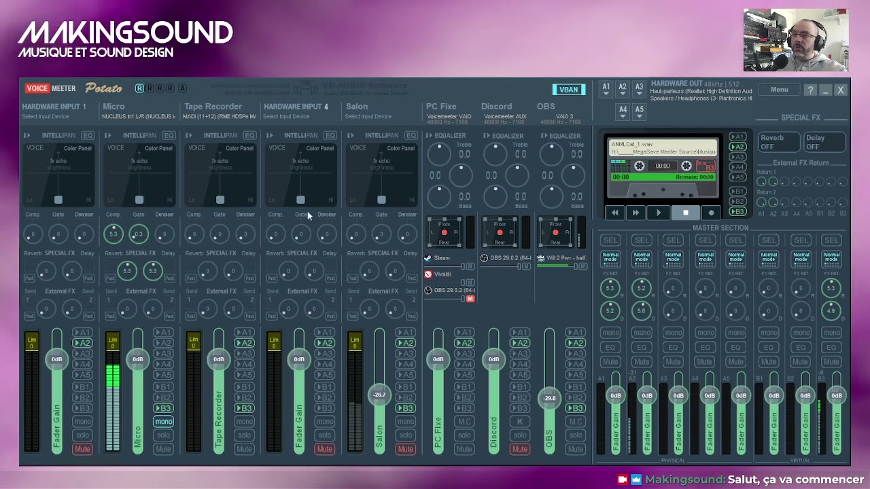The width and height of the screenshot is (870, 489).
Task: Click the Steam app icon in PC Fixe
Action: click(x=428, y=258)
